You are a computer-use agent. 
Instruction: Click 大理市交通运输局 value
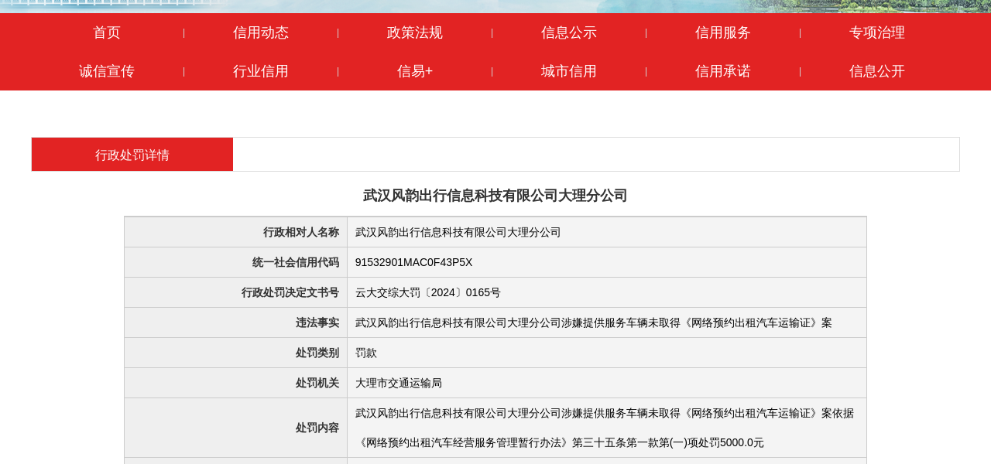[399, 383]
